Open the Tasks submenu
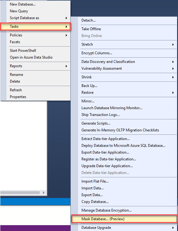Screen dimensions: 178x231 point(36,27)
